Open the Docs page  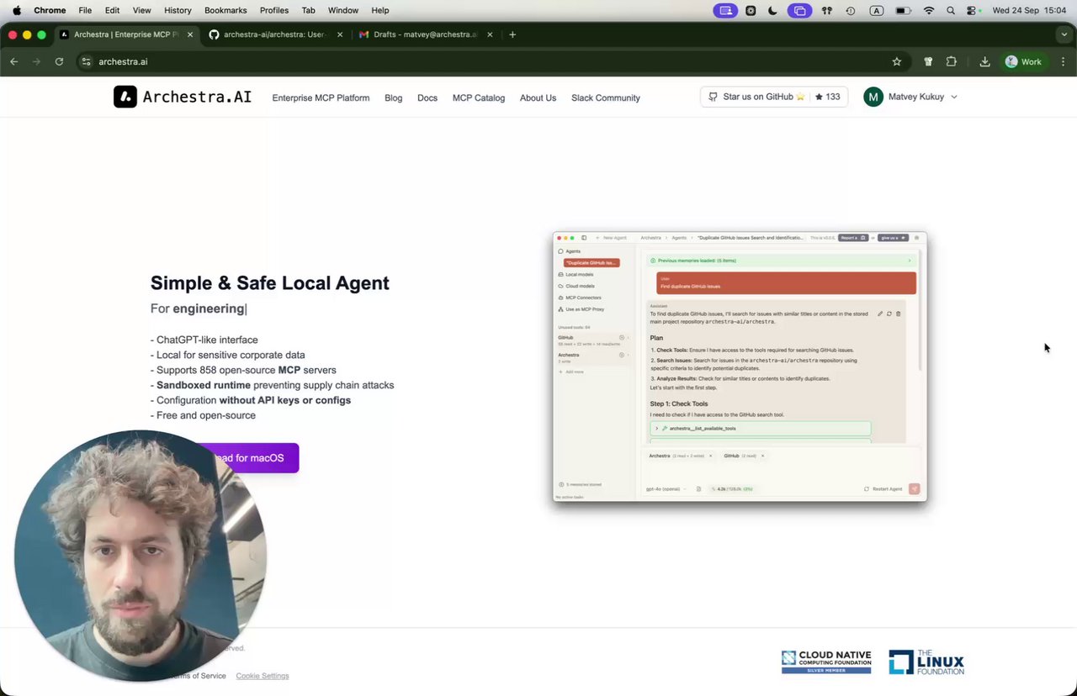[x=427, y=98]
